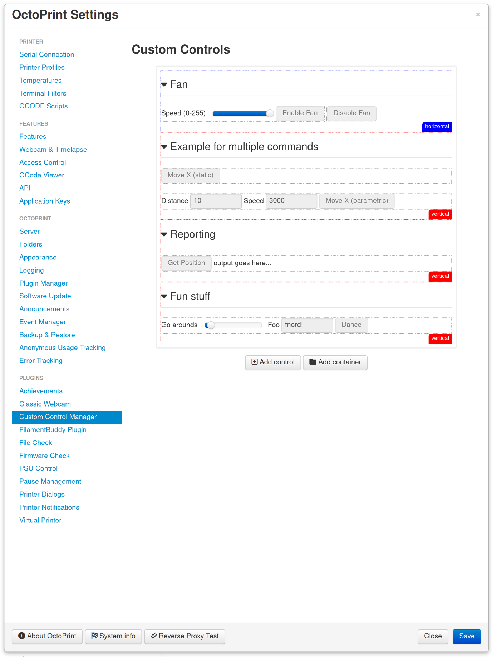
Task: Collapse the Example for multiple commands section
Action: tap(164, 147)
